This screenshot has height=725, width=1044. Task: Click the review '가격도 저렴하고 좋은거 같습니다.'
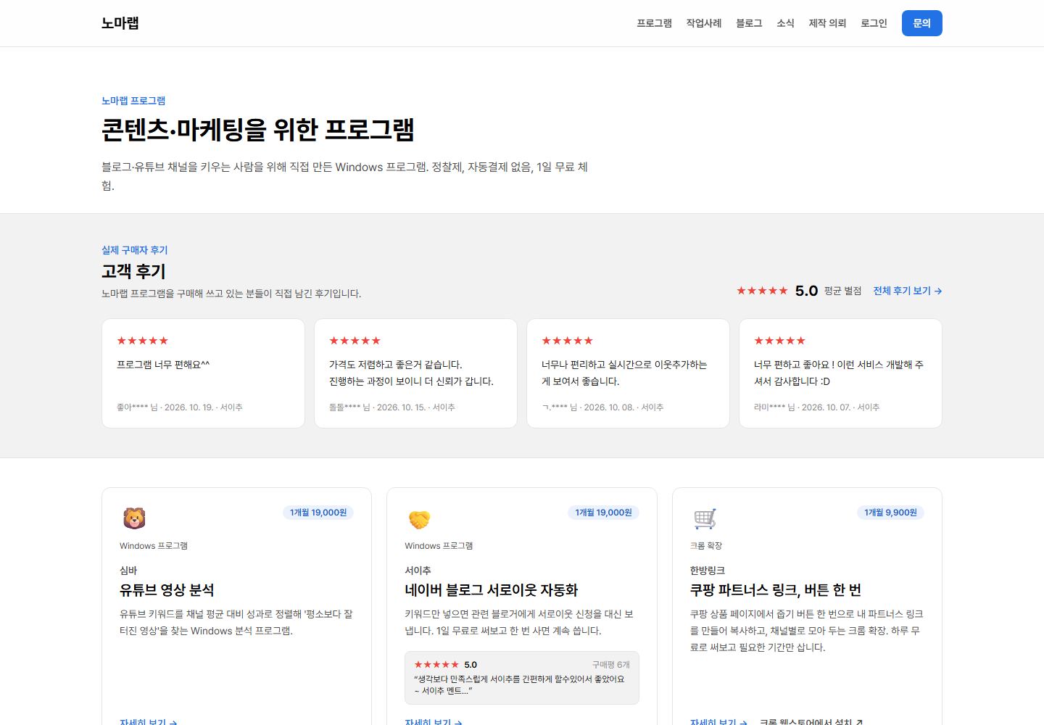coord(415,373)
